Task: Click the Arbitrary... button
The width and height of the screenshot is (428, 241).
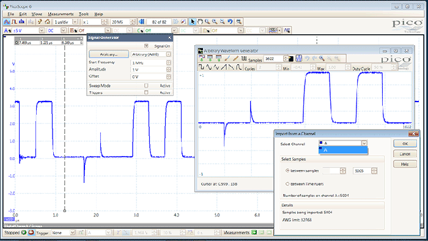Action: click(x=109, y=54)
